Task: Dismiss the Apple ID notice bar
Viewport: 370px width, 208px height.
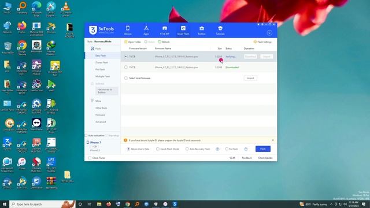Action: pyautogui.click(x=273, y=140)
